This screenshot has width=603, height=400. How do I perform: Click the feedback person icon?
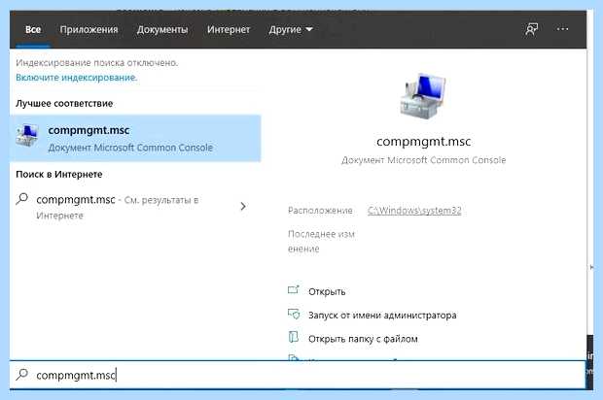(x=531, y=29)
